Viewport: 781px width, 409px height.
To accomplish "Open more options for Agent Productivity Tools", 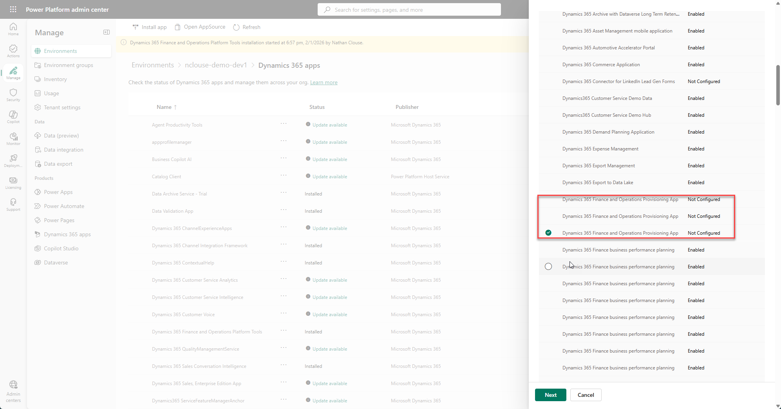I will pos(284,124).
